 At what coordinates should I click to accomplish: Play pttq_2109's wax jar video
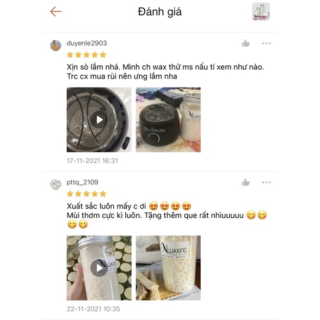point(99,268)
